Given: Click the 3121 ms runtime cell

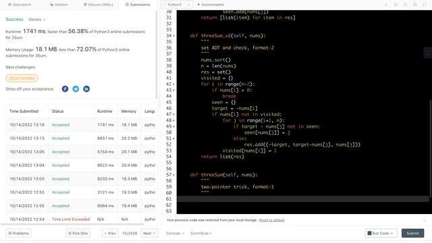Looking at the screenshot, I should pos(105,192).
